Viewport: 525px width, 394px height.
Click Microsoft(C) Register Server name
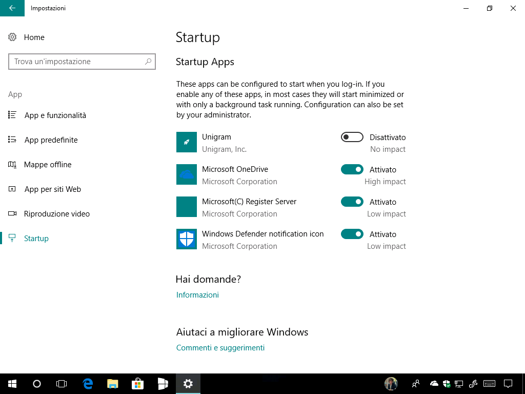(249, 202)
